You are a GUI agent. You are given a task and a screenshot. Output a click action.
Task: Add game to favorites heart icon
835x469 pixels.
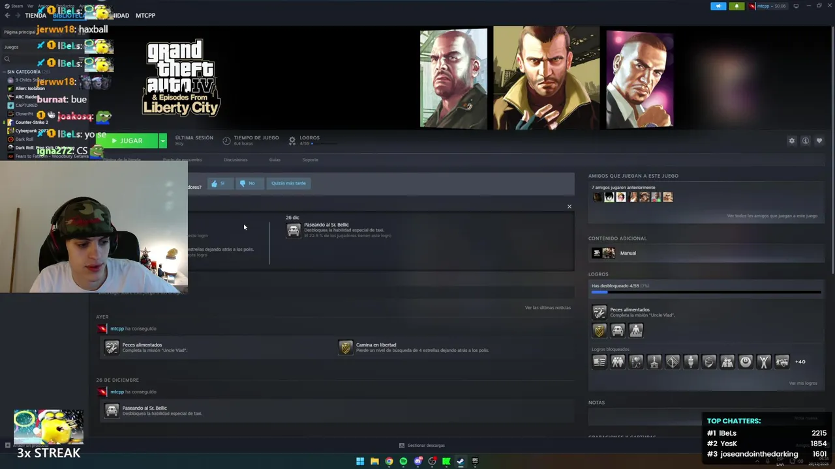click(x=819, y=141)
